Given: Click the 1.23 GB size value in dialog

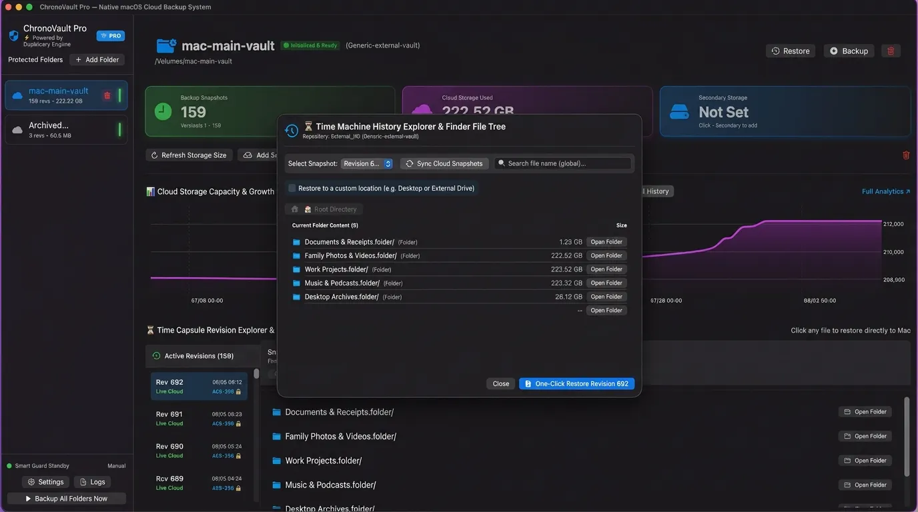Looking at the screenshot, I should [570, 242].
